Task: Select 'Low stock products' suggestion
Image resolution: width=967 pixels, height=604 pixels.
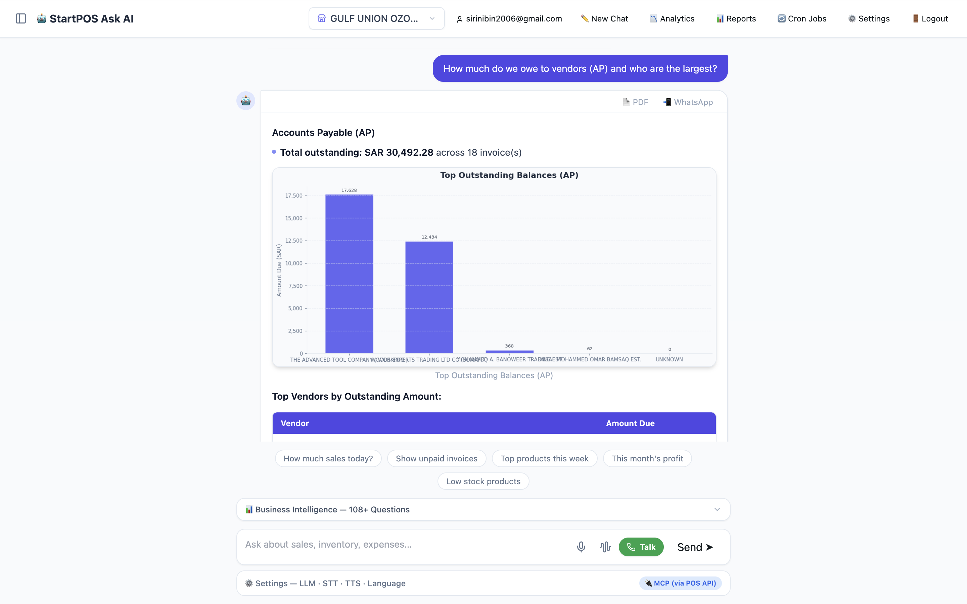Action: click(483, 482)
